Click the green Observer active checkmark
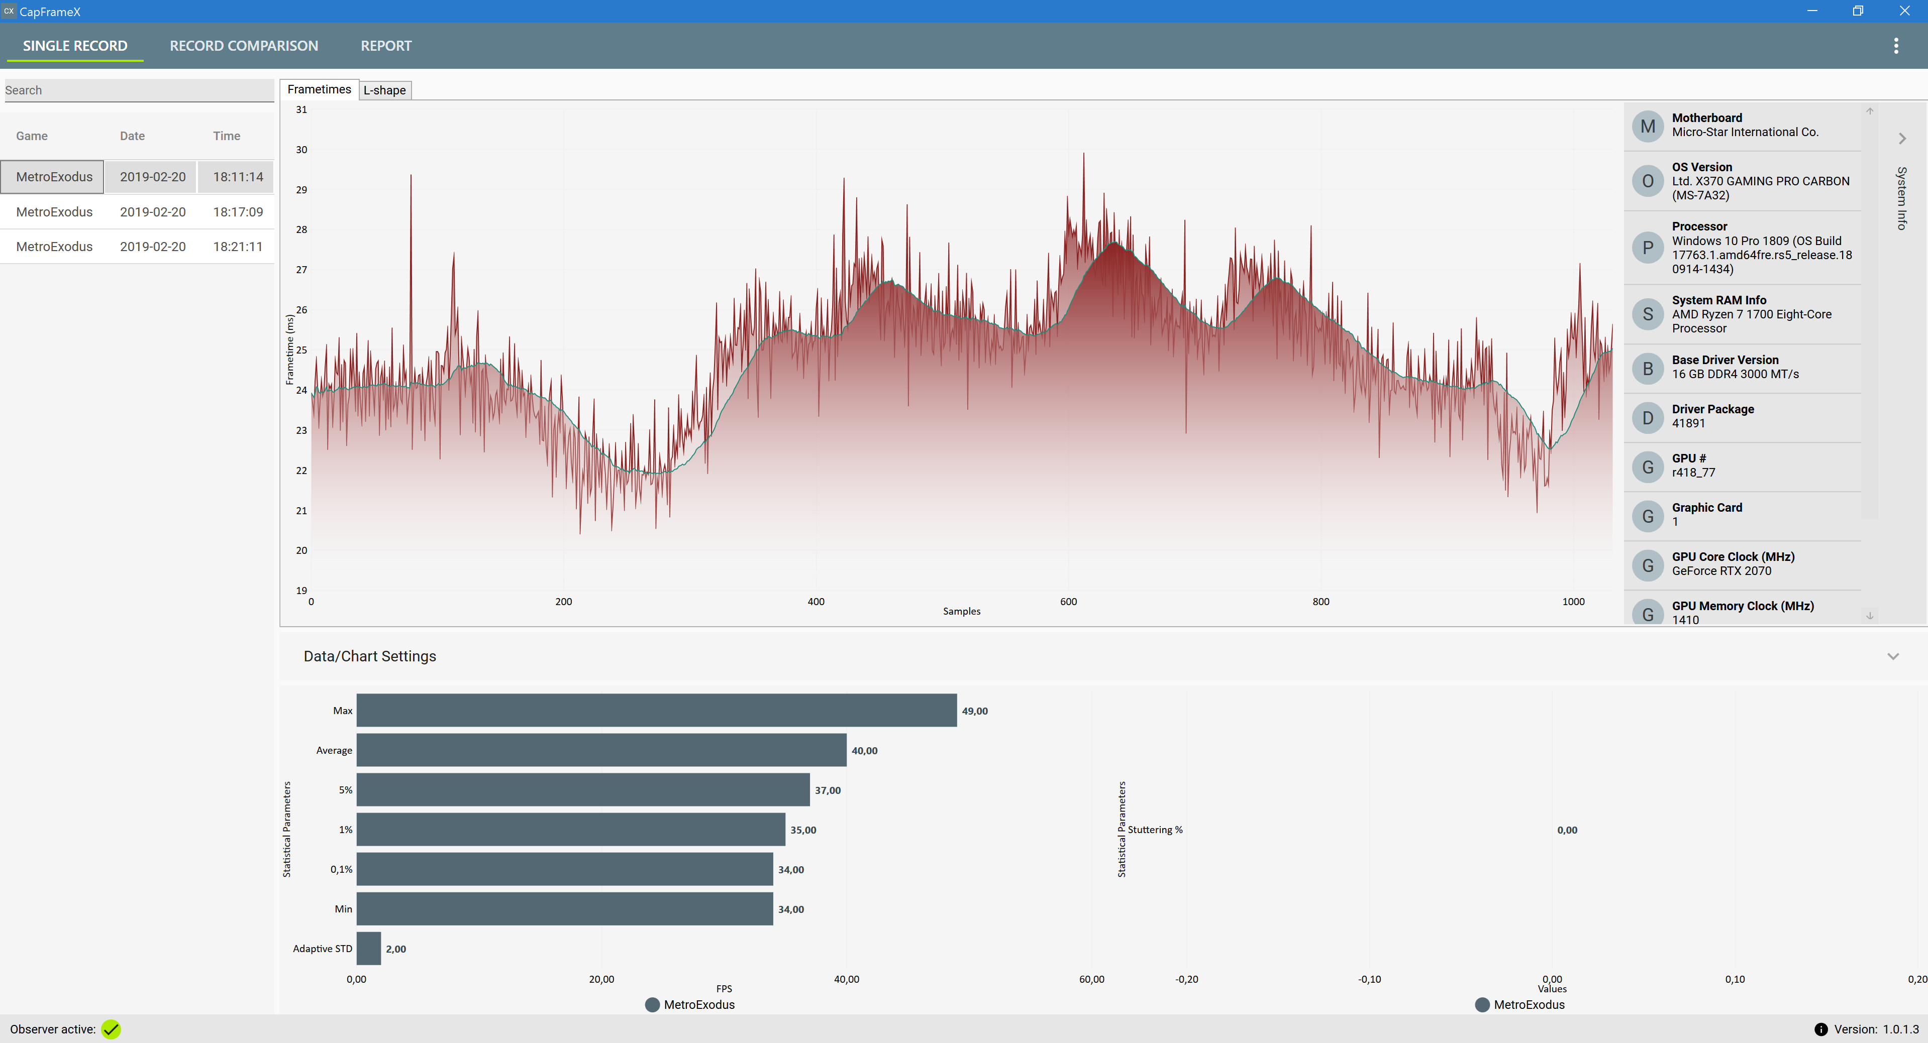Viewport: 1928px width, 1043px height. pos(111,1029)
